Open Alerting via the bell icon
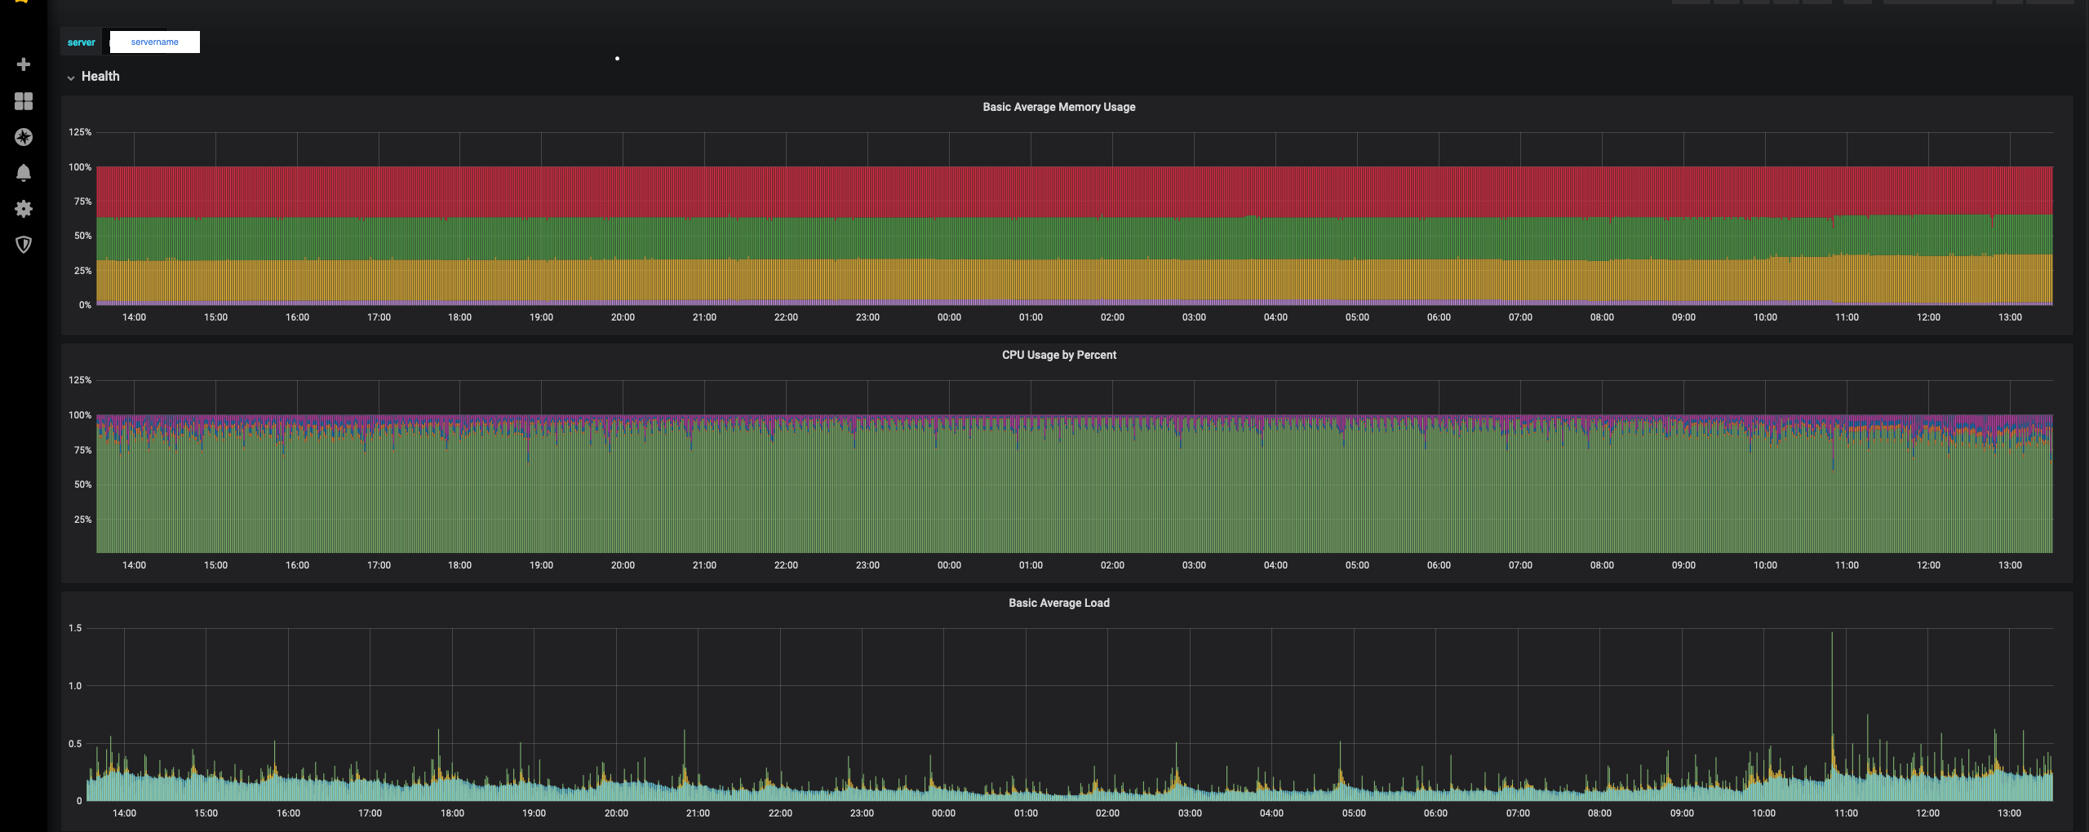 point(24,173)
